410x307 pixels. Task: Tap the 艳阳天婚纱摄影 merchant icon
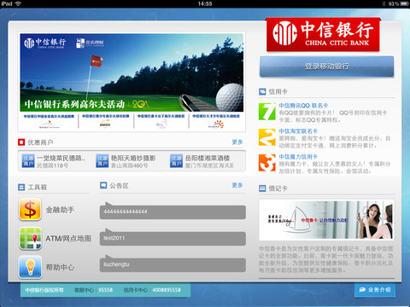102,161
